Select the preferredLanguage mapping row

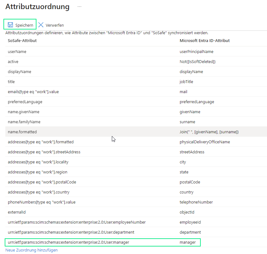point(25,102)
